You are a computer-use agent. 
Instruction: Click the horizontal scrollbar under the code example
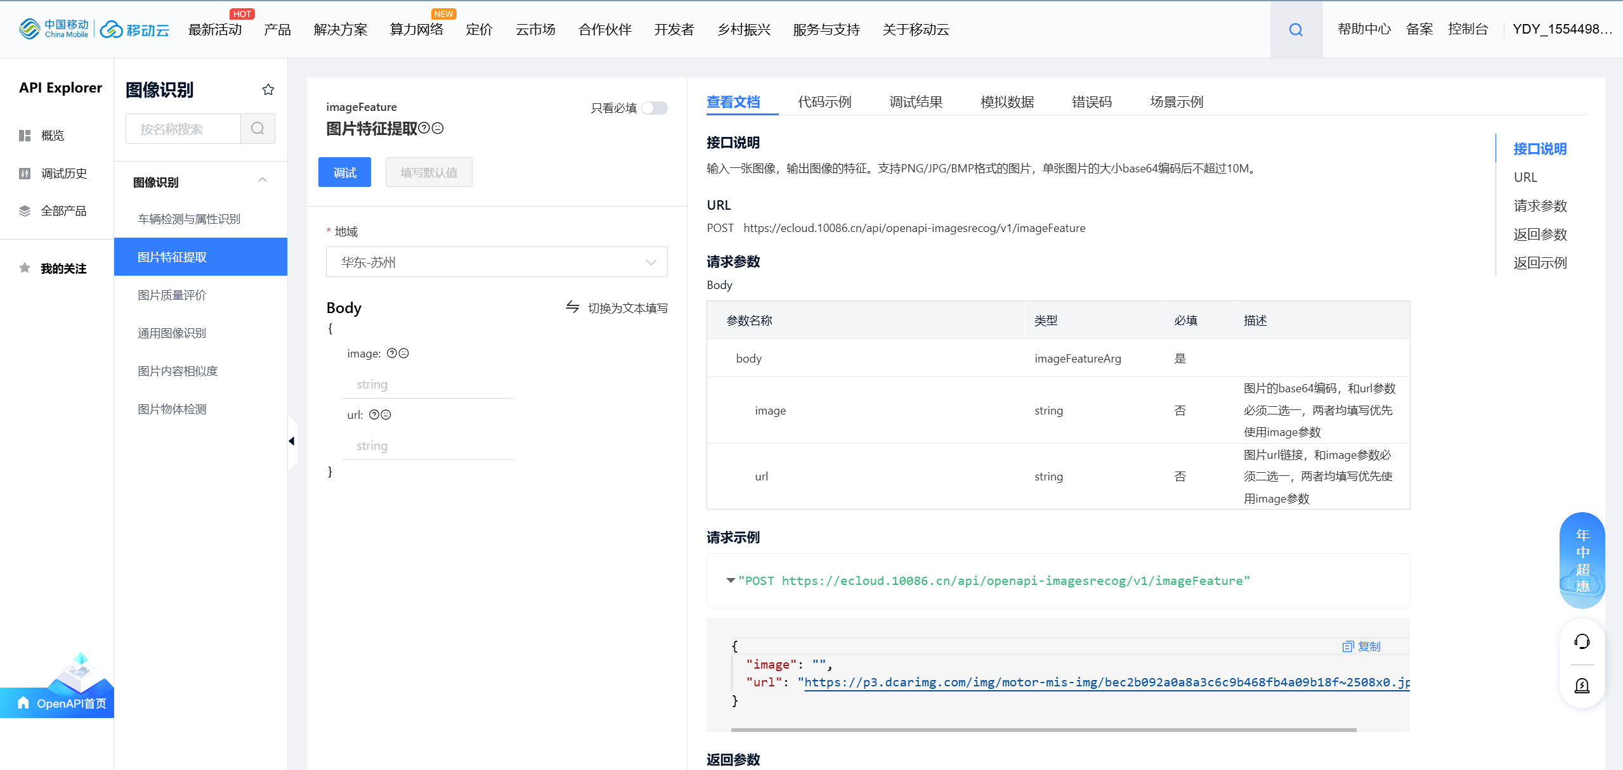click(1043, 730)
